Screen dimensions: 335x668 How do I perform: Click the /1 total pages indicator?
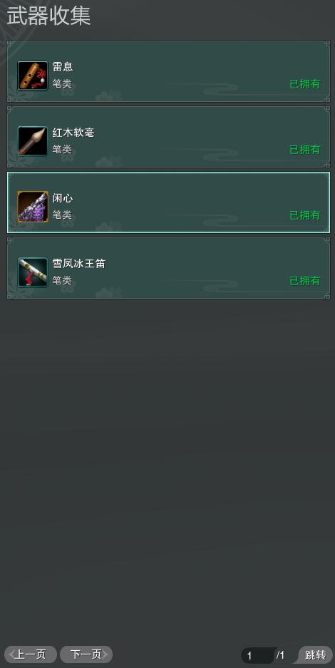[281, 655]
